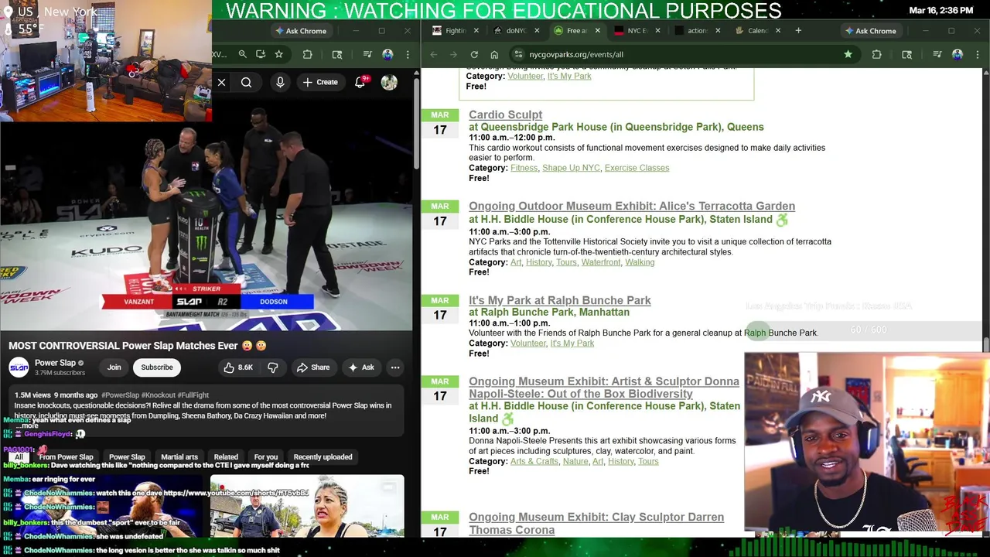The image size is (990, 557).
Task: Open the YouTube account avatar menu
Action: point(389,82)
